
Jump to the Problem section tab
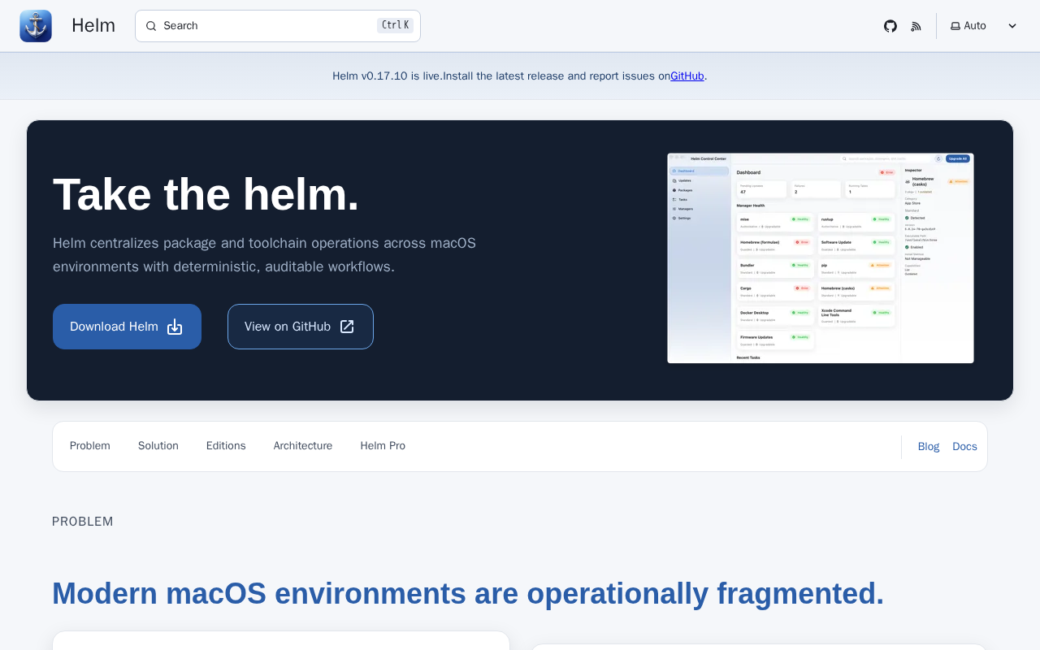pos(90,446)
